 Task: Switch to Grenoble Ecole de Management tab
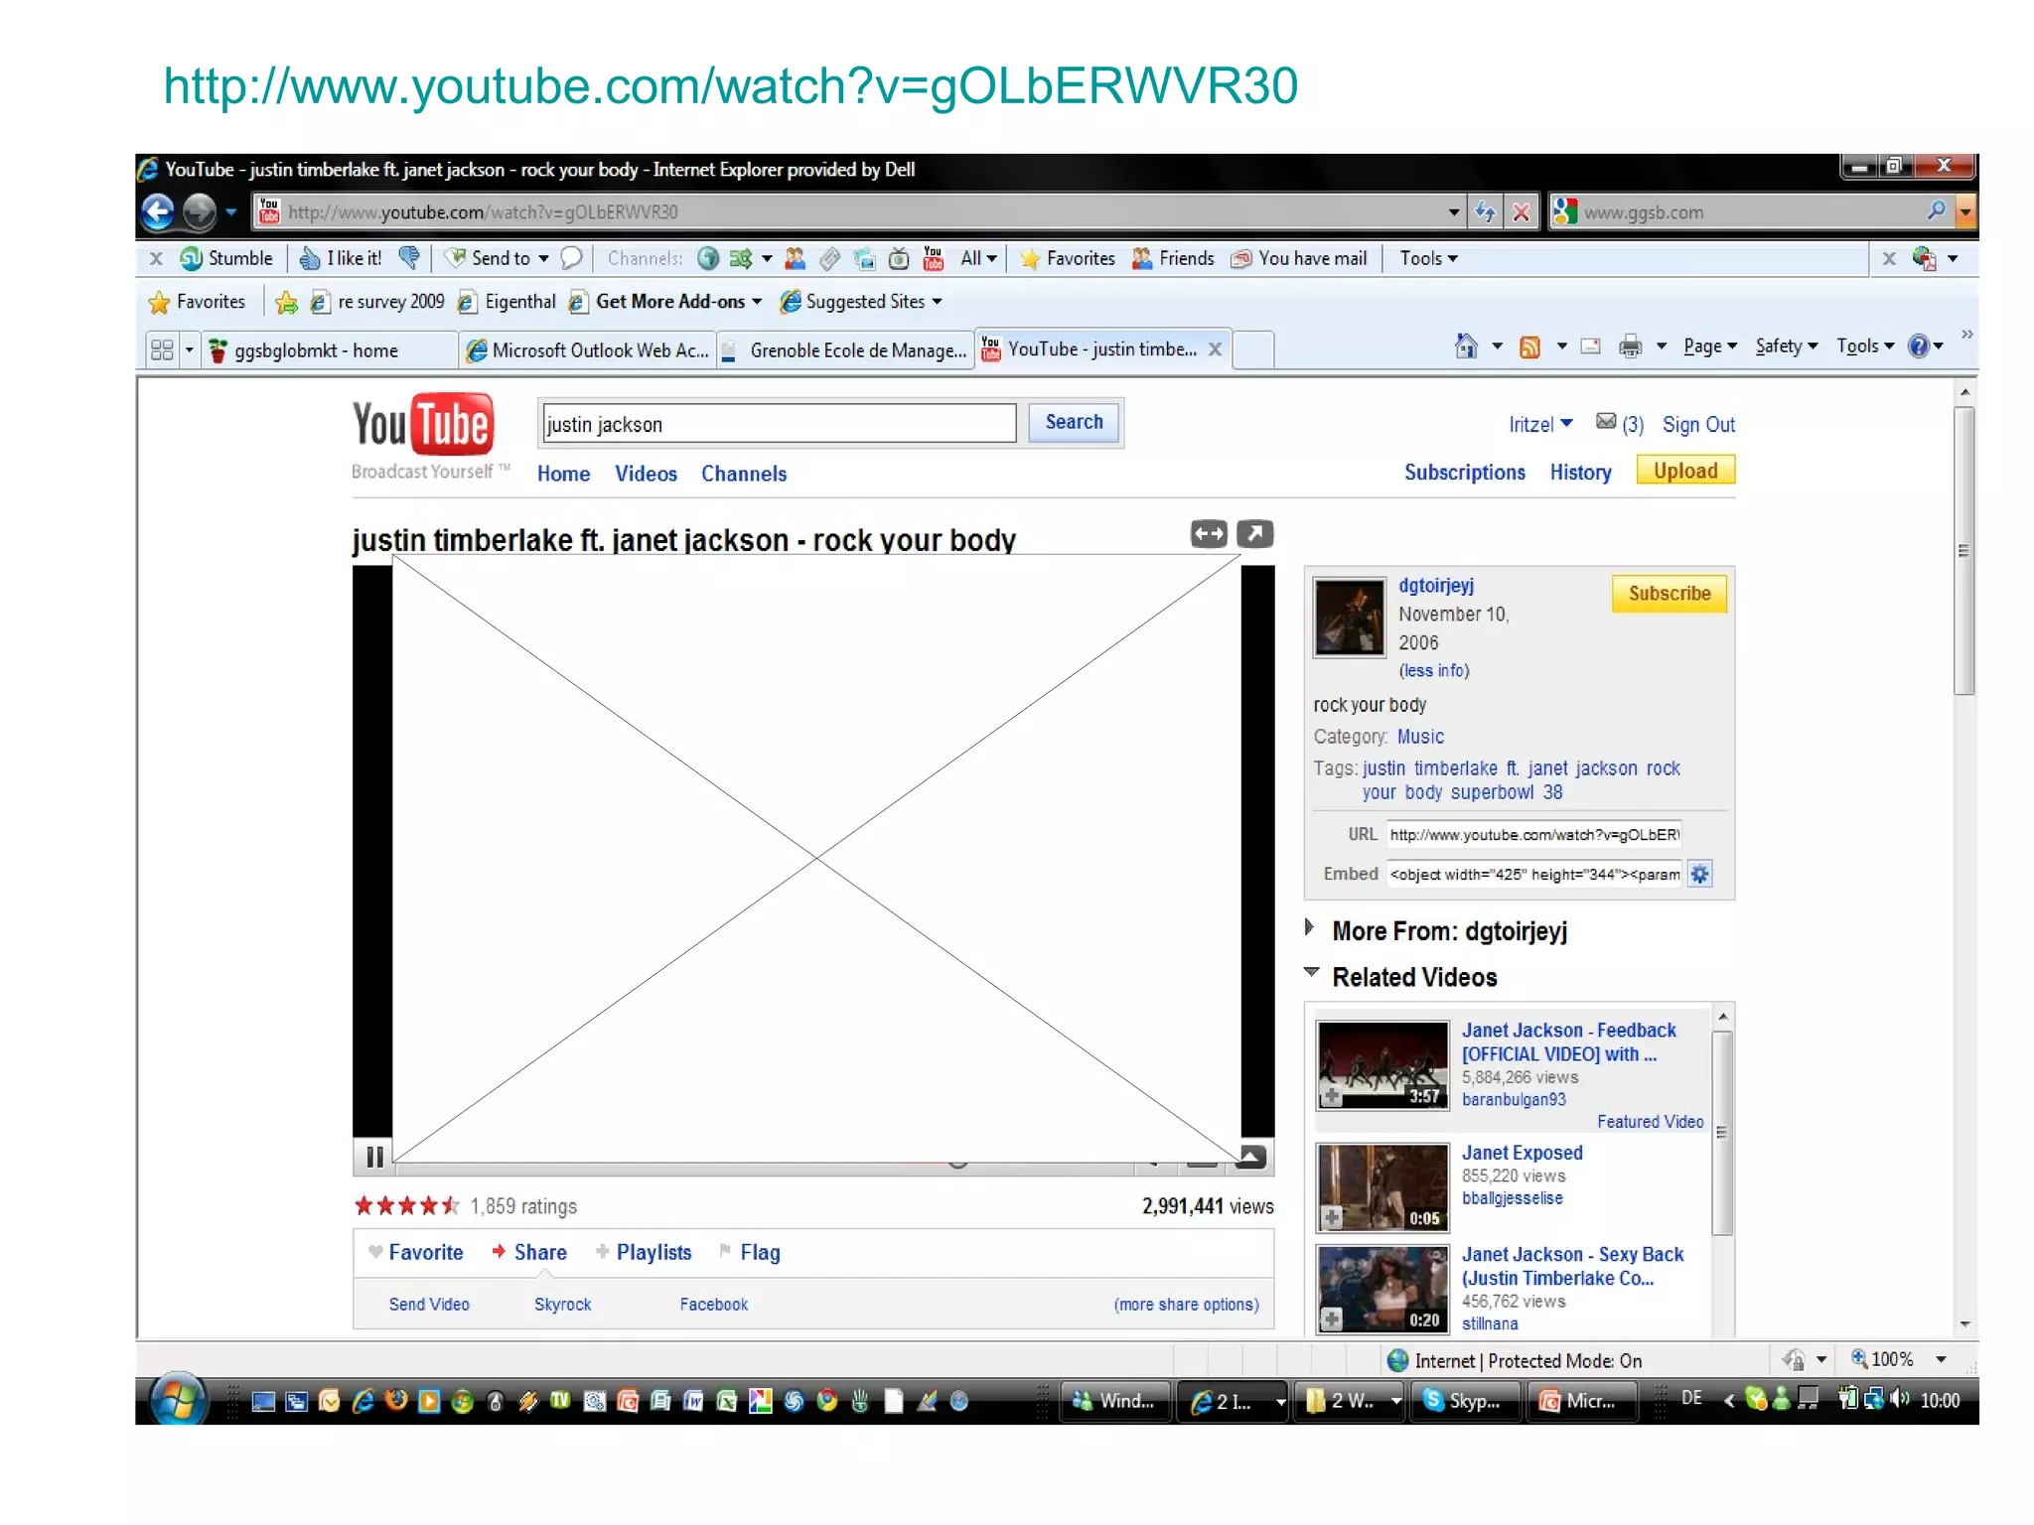pyautogui.click(x=844, y=350)
